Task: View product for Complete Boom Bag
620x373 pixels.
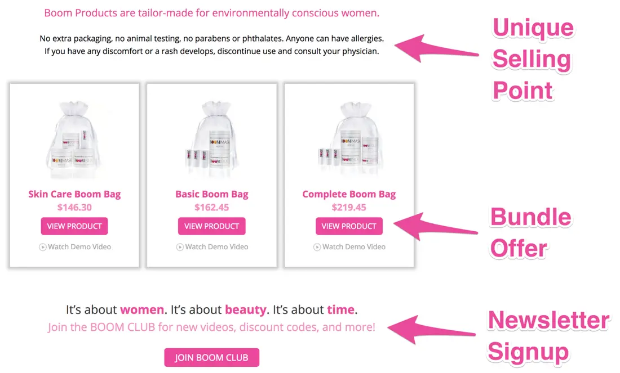Action: click(x=349, y=226)
